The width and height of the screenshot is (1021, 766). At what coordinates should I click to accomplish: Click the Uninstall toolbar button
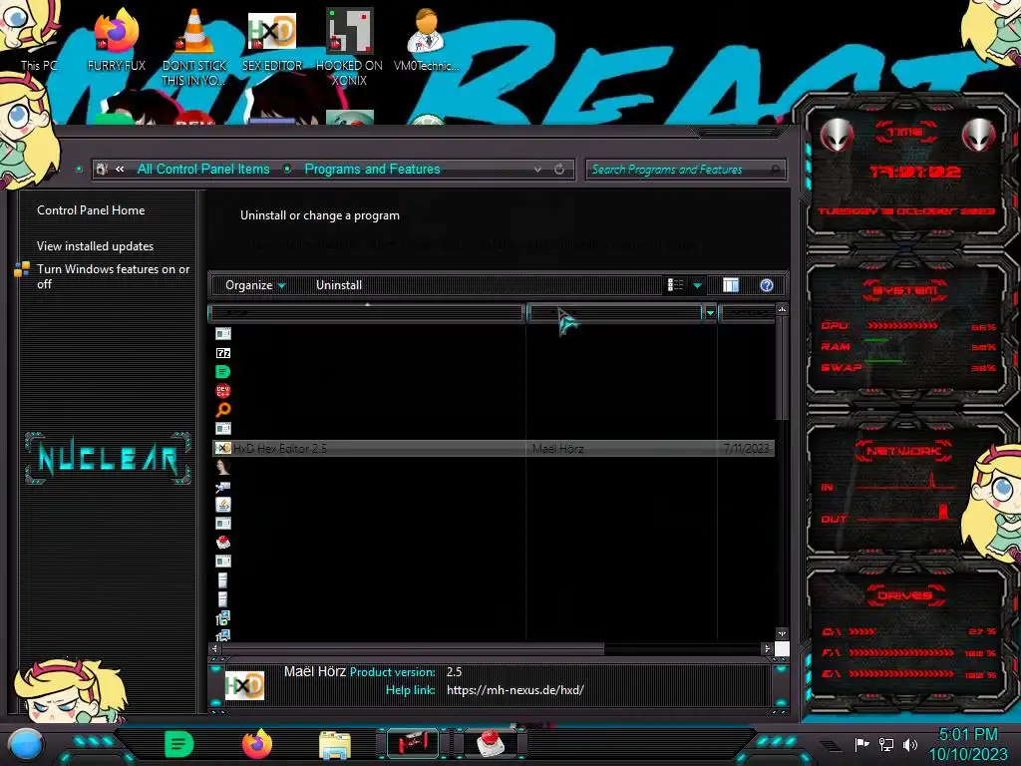(x=339, y=285)
